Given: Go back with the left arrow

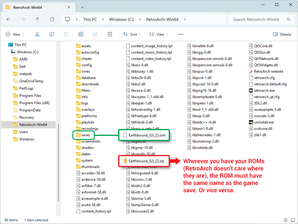Looking at the screenshot, I should coord(8,19).
